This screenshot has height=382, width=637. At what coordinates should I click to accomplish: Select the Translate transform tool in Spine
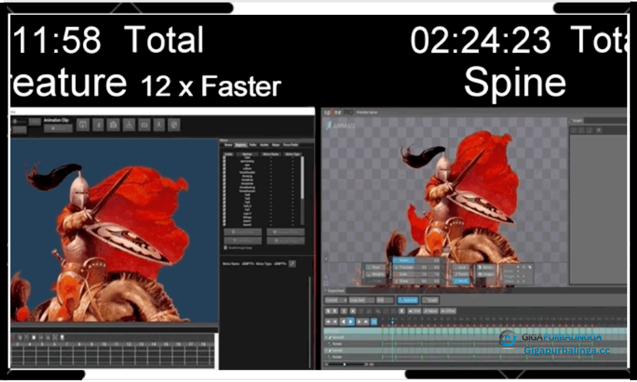pos(403,267)
